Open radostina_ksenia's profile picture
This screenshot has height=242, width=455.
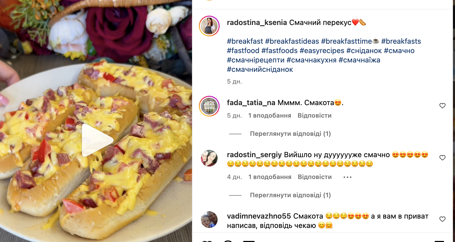click(x=209, y=26)
